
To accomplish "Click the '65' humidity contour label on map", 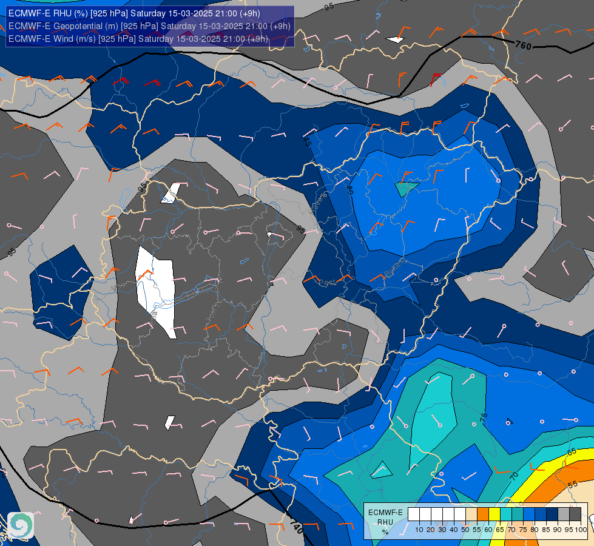I will [572, 452].
